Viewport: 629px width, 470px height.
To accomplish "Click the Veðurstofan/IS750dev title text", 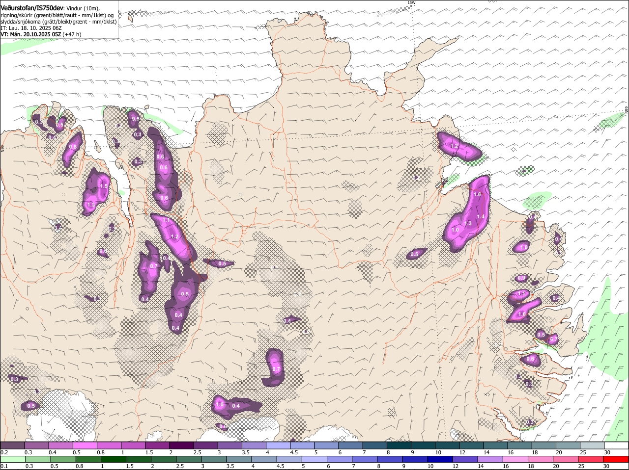I will point(32,8).
